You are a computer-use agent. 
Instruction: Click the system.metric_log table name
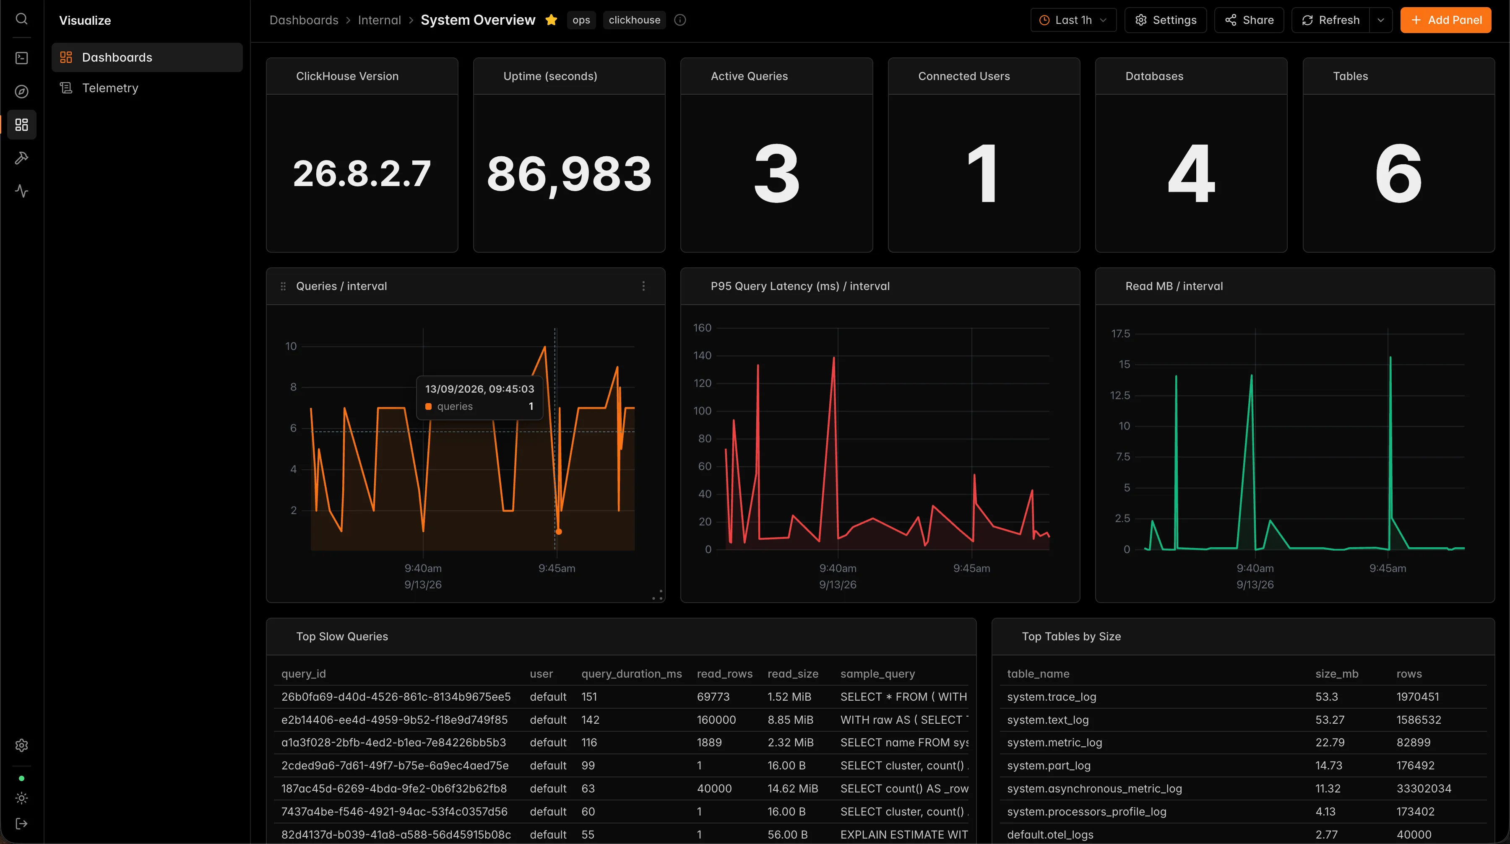1054,742
